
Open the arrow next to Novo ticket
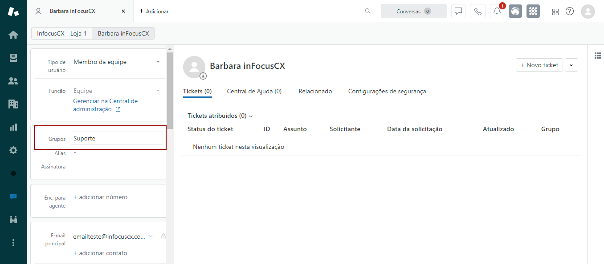(571, 65)
